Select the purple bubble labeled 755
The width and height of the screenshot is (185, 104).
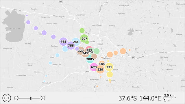[71, 46]
